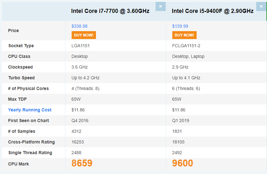Click the Desktop, Laptop class value

click(188, 56)
